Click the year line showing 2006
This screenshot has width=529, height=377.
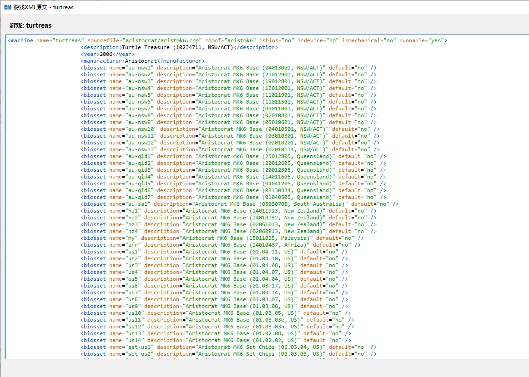click(x=108, y=54)
